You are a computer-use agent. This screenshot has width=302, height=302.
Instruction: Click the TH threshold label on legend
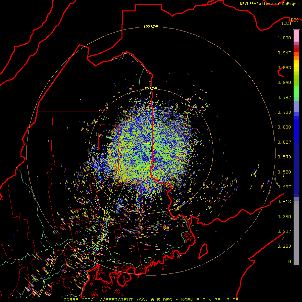[x=288, y=261]
